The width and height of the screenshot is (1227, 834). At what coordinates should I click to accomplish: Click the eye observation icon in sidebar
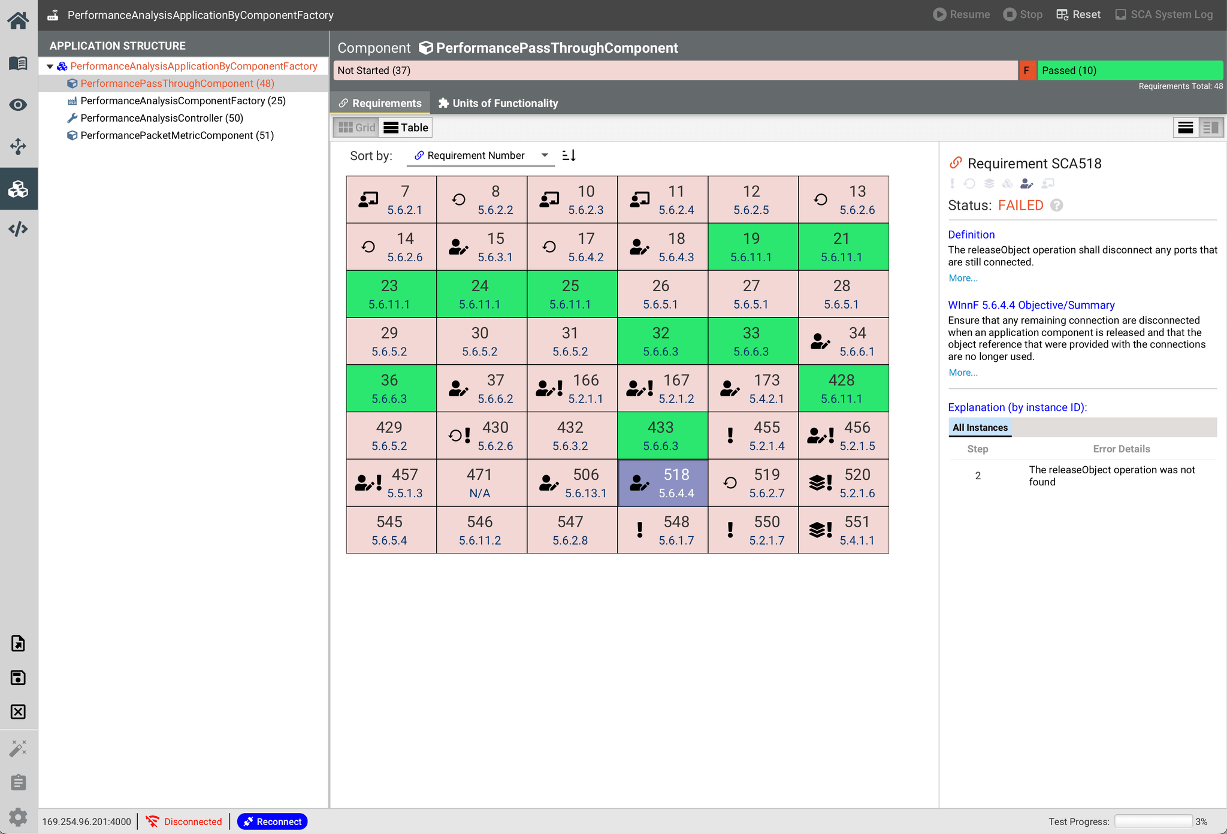(x=19, y=104)
